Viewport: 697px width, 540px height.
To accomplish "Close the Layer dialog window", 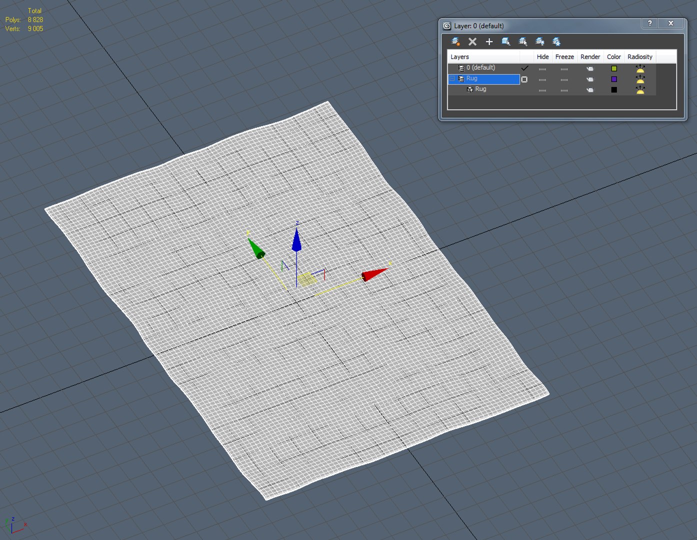I will pos(671,23).
